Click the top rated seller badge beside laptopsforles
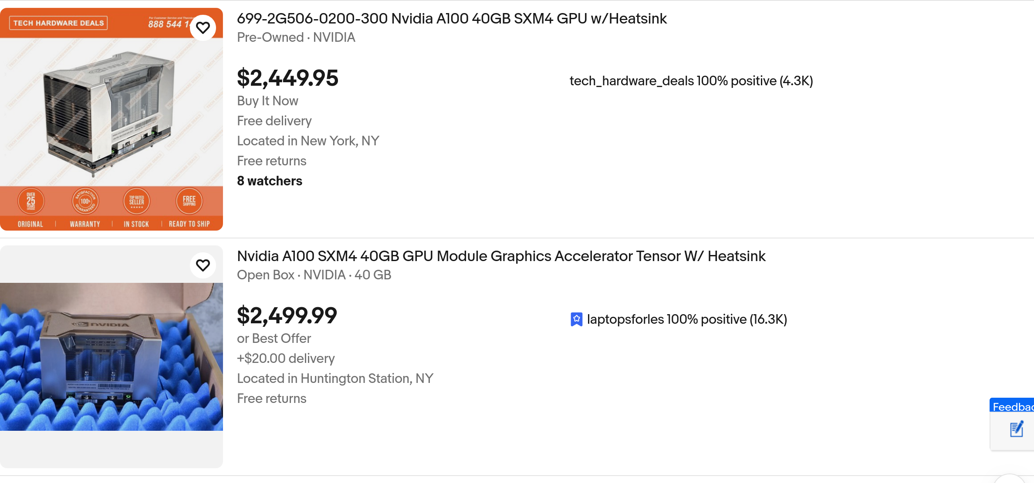This screenshot has width=1034, height=483. [576, 319]
